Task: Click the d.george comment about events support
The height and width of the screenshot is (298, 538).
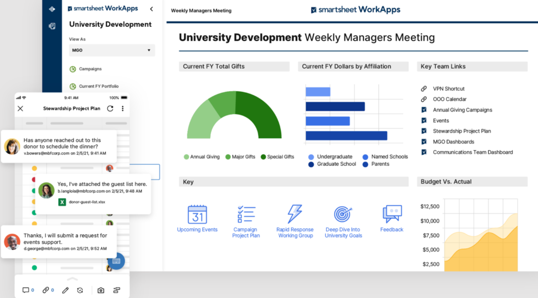Action: 59,242
